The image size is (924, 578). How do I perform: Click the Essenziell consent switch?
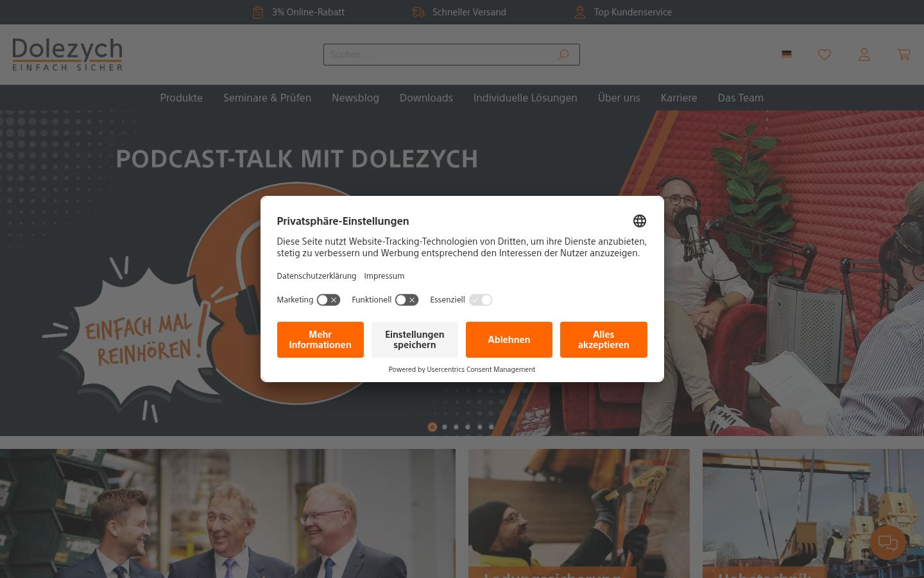(481, 300)
